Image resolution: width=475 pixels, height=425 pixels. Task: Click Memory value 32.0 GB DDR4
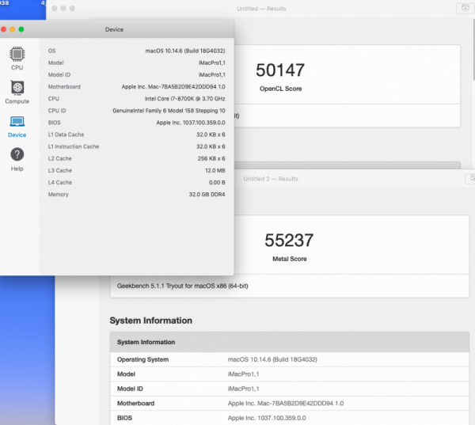pos(207,195)
